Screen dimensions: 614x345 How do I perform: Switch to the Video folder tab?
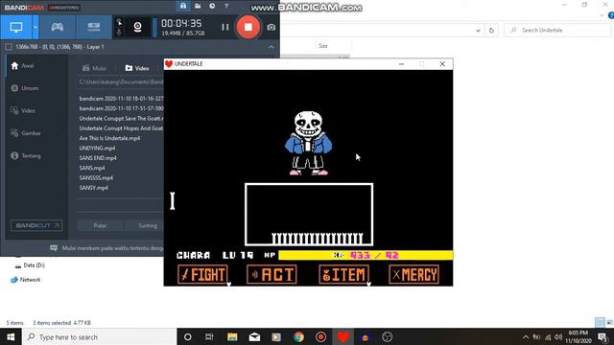pos(137,68)
